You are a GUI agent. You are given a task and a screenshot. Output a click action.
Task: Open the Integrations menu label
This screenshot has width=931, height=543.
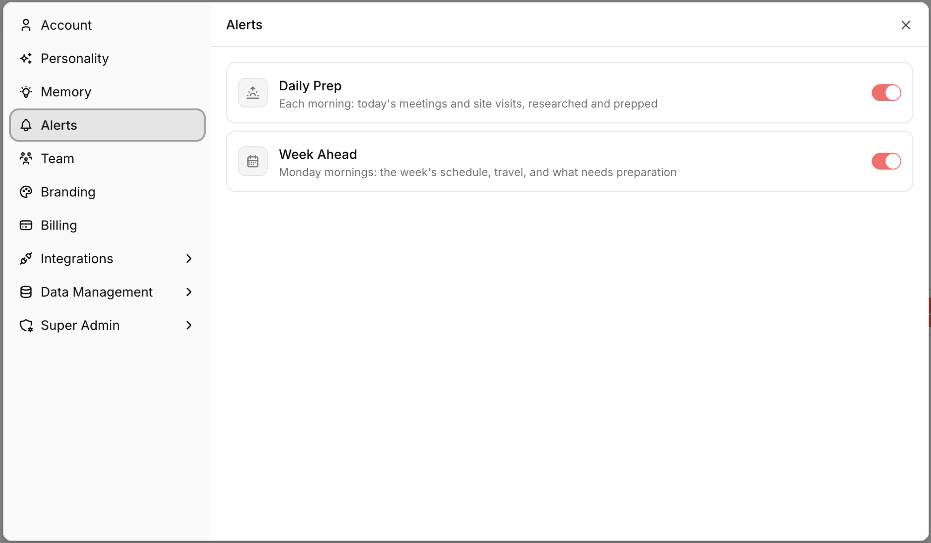click(77, 258)
